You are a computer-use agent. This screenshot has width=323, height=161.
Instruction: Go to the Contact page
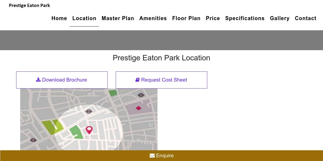[x=306, y=18]
